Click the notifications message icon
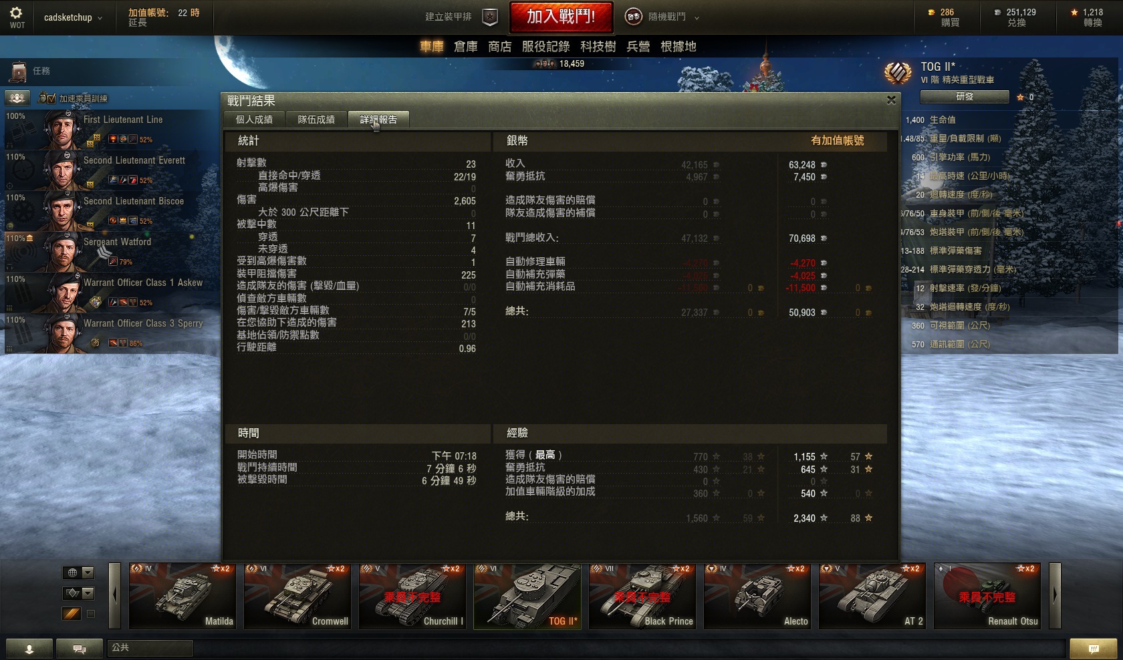This screenshot has width=1123, height=660. tap(1093, 649)
